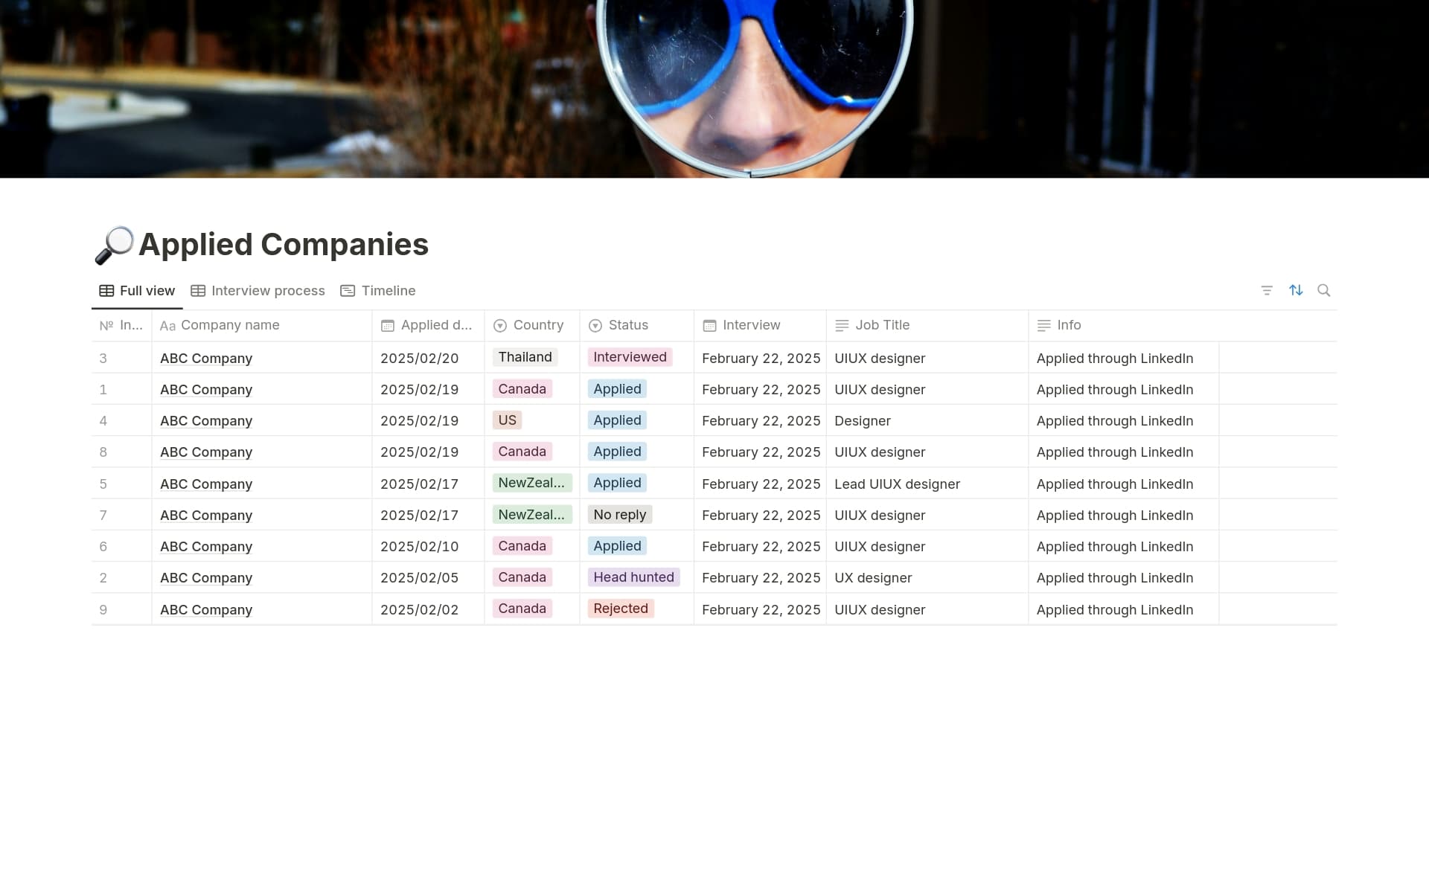
Task: Select the Interviewed status tag
Action: [629, 357]
